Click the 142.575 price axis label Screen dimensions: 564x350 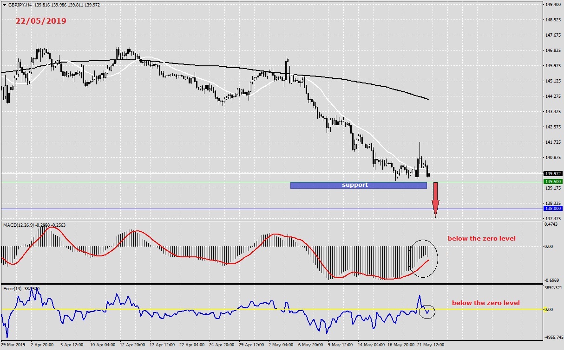pyautogui.click(x=552, y=127)
